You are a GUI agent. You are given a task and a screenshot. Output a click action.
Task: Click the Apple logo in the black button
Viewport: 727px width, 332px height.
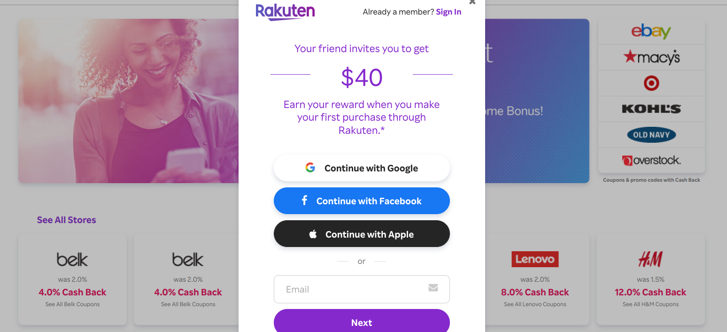[x=313, y=234]
